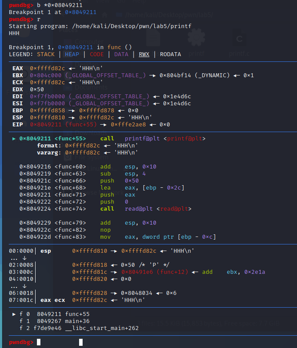Click the green current-instruction arrow at func+55
This screenshot has height=348, width=297.
click(x=14, y=139)
